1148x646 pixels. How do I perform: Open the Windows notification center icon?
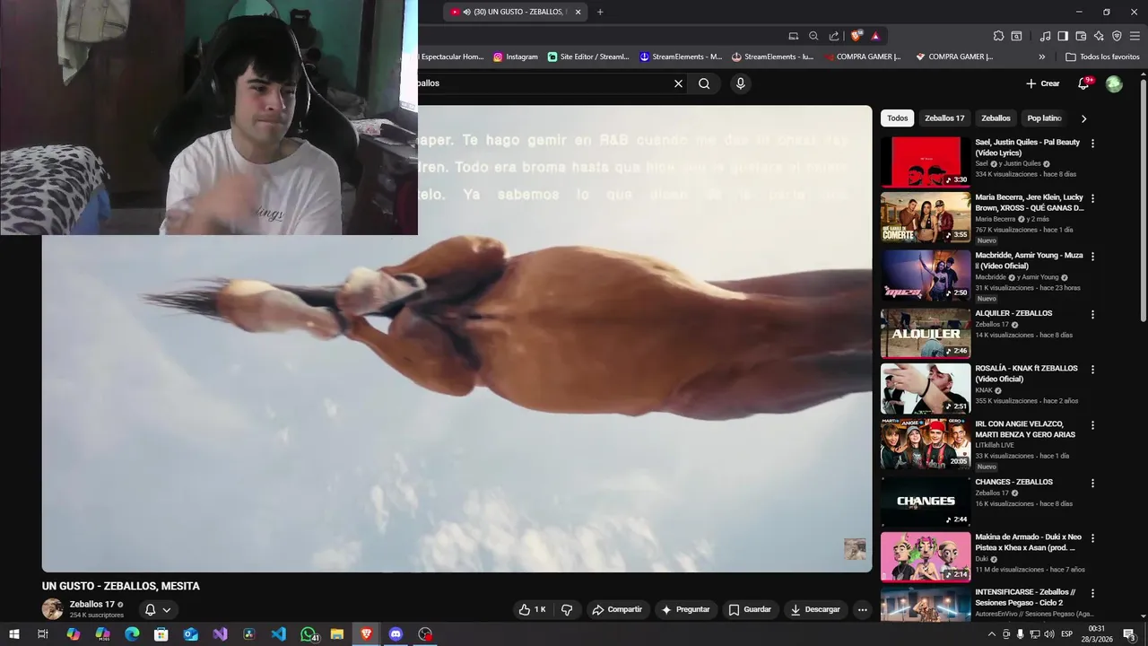1129,634
